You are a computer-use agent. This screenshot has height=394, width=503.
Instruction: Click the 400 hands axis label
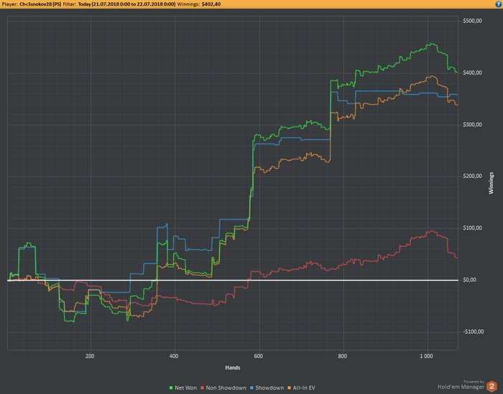coord(174,356)
